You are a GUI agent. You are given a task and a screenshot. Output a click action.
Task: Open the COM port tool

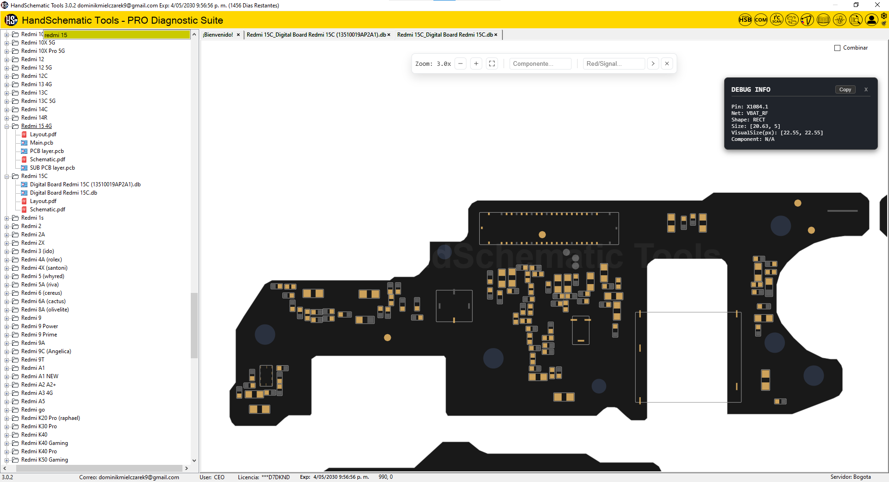(761, 20)
